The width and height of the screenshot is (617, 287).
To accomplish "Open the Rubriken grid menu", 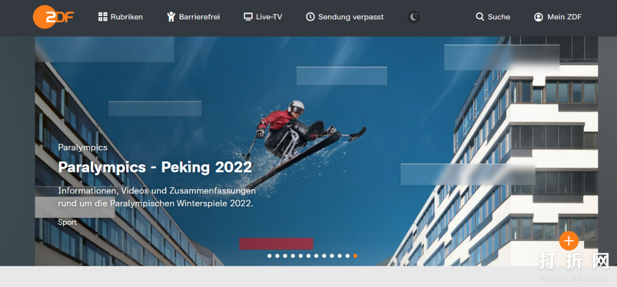I will point(121,17).
